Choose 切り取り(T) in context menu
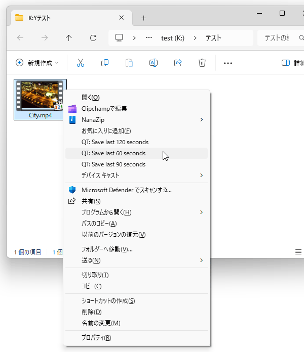The image size is (304, 352). point(136,275)
